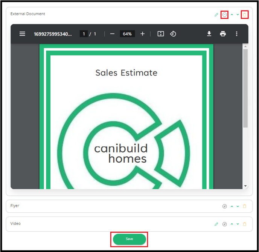Open the PDF viewer sidebar menu
The image size is (259, 252).
click(22, 34)
